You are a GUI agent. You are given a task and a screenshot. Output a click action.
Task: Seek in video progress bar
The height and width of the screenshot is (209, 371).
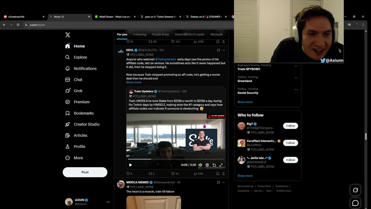(x=176, y=159)
